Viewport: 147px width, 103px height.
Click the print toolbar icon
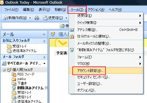coord(37,18)
